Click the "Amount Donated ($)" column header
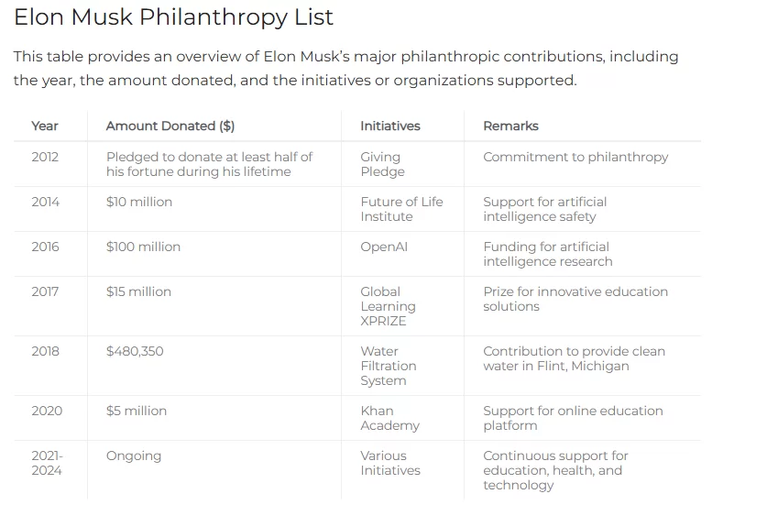The image size is (767, 505). pyautogui.click(x=170, y=126)
